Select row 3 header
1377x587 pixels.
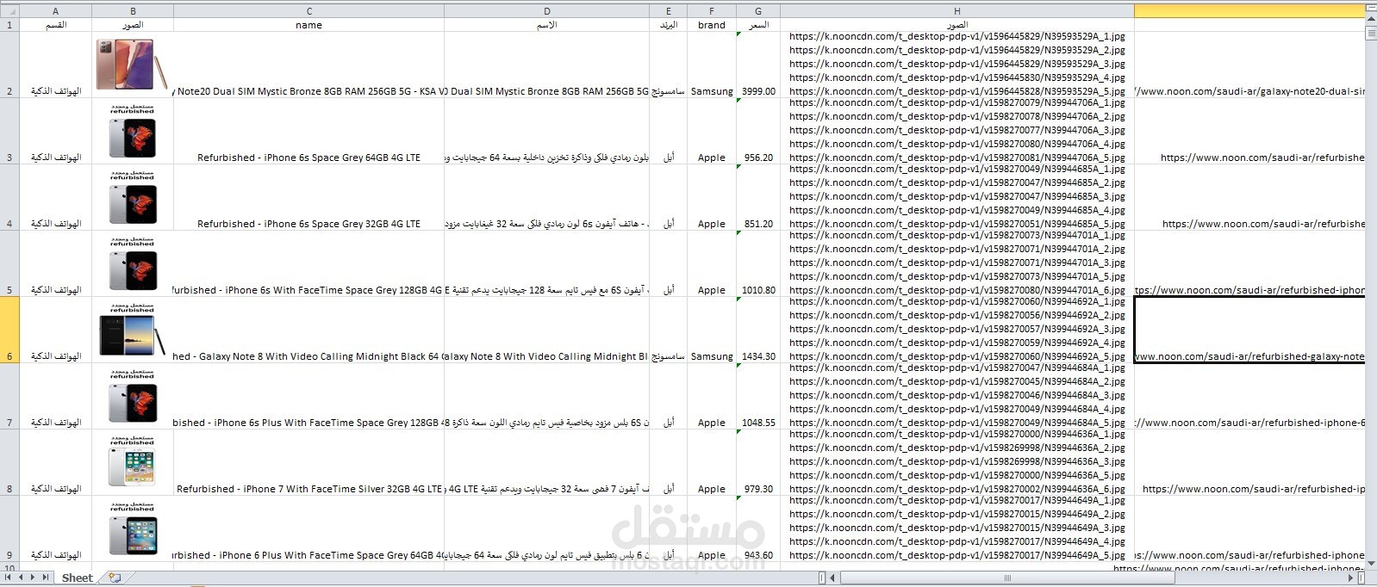pos(9,132)
